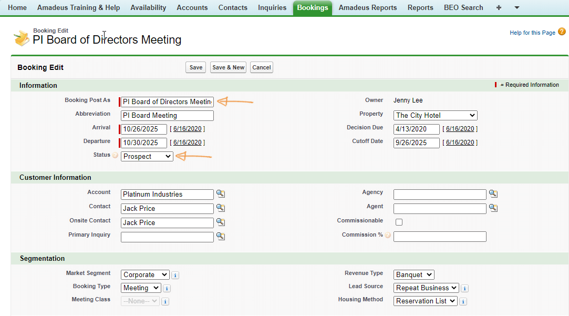The height and width of the screenshot is (316, 569).
Task: Click the Help for this Page question icon
Action: (x=562, y=32)
